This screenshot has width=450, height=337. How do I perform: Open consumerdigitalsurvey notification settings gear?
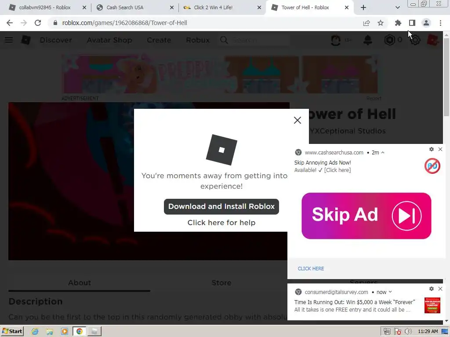[432, 289]
